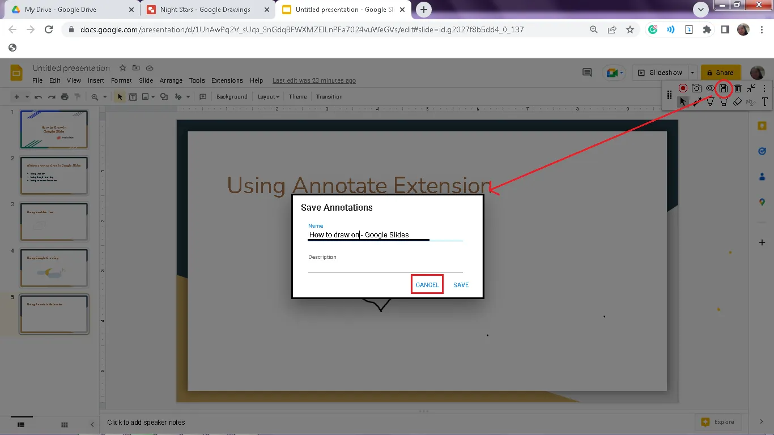Viewport: 774px width, 435px height.
Task: Click the Print icon in the toolbar
Action: [65, 97]
